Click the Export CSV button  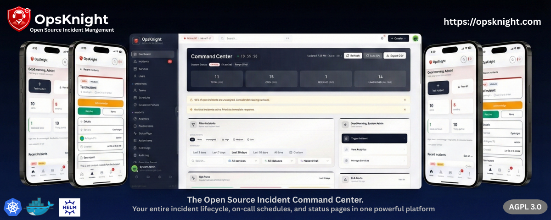click(394, 55)
